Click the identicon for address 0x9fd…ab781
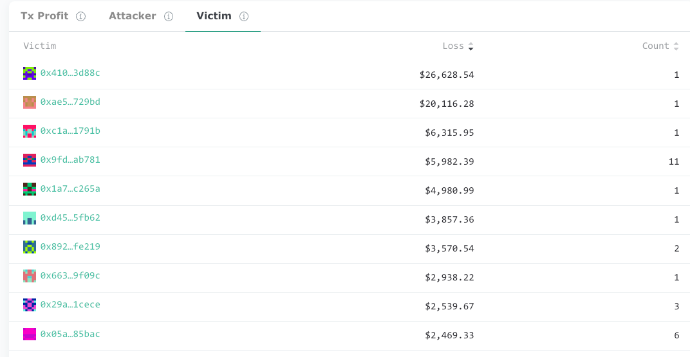Screen dimensions: 690x357 [30, 160]
